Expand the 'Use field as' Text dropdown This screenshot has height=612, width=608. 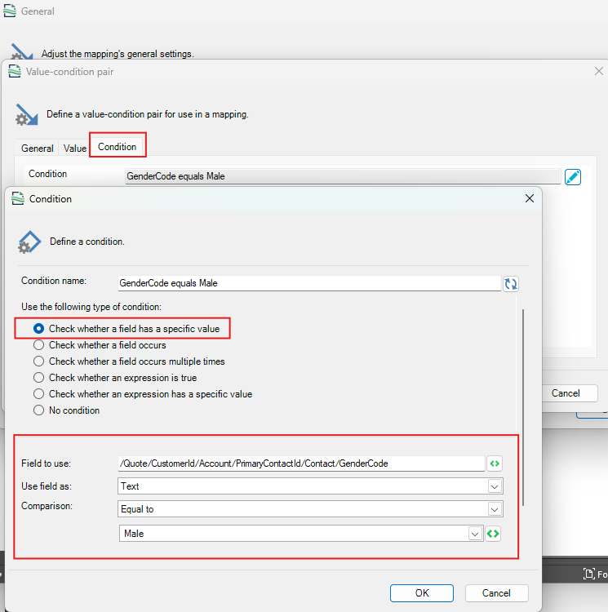(x=495, y=486)
